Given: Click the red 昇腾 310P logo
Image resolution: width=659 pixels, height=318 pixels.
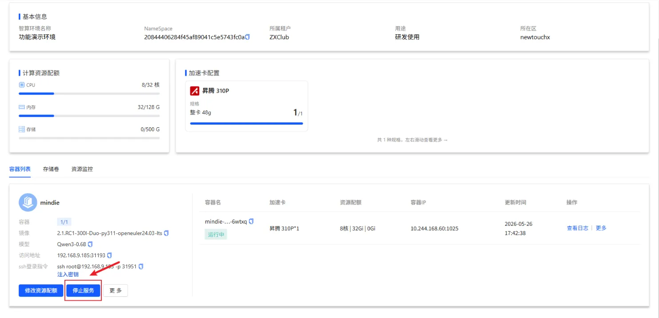Looking at the screenshot, I should point(194,91).
